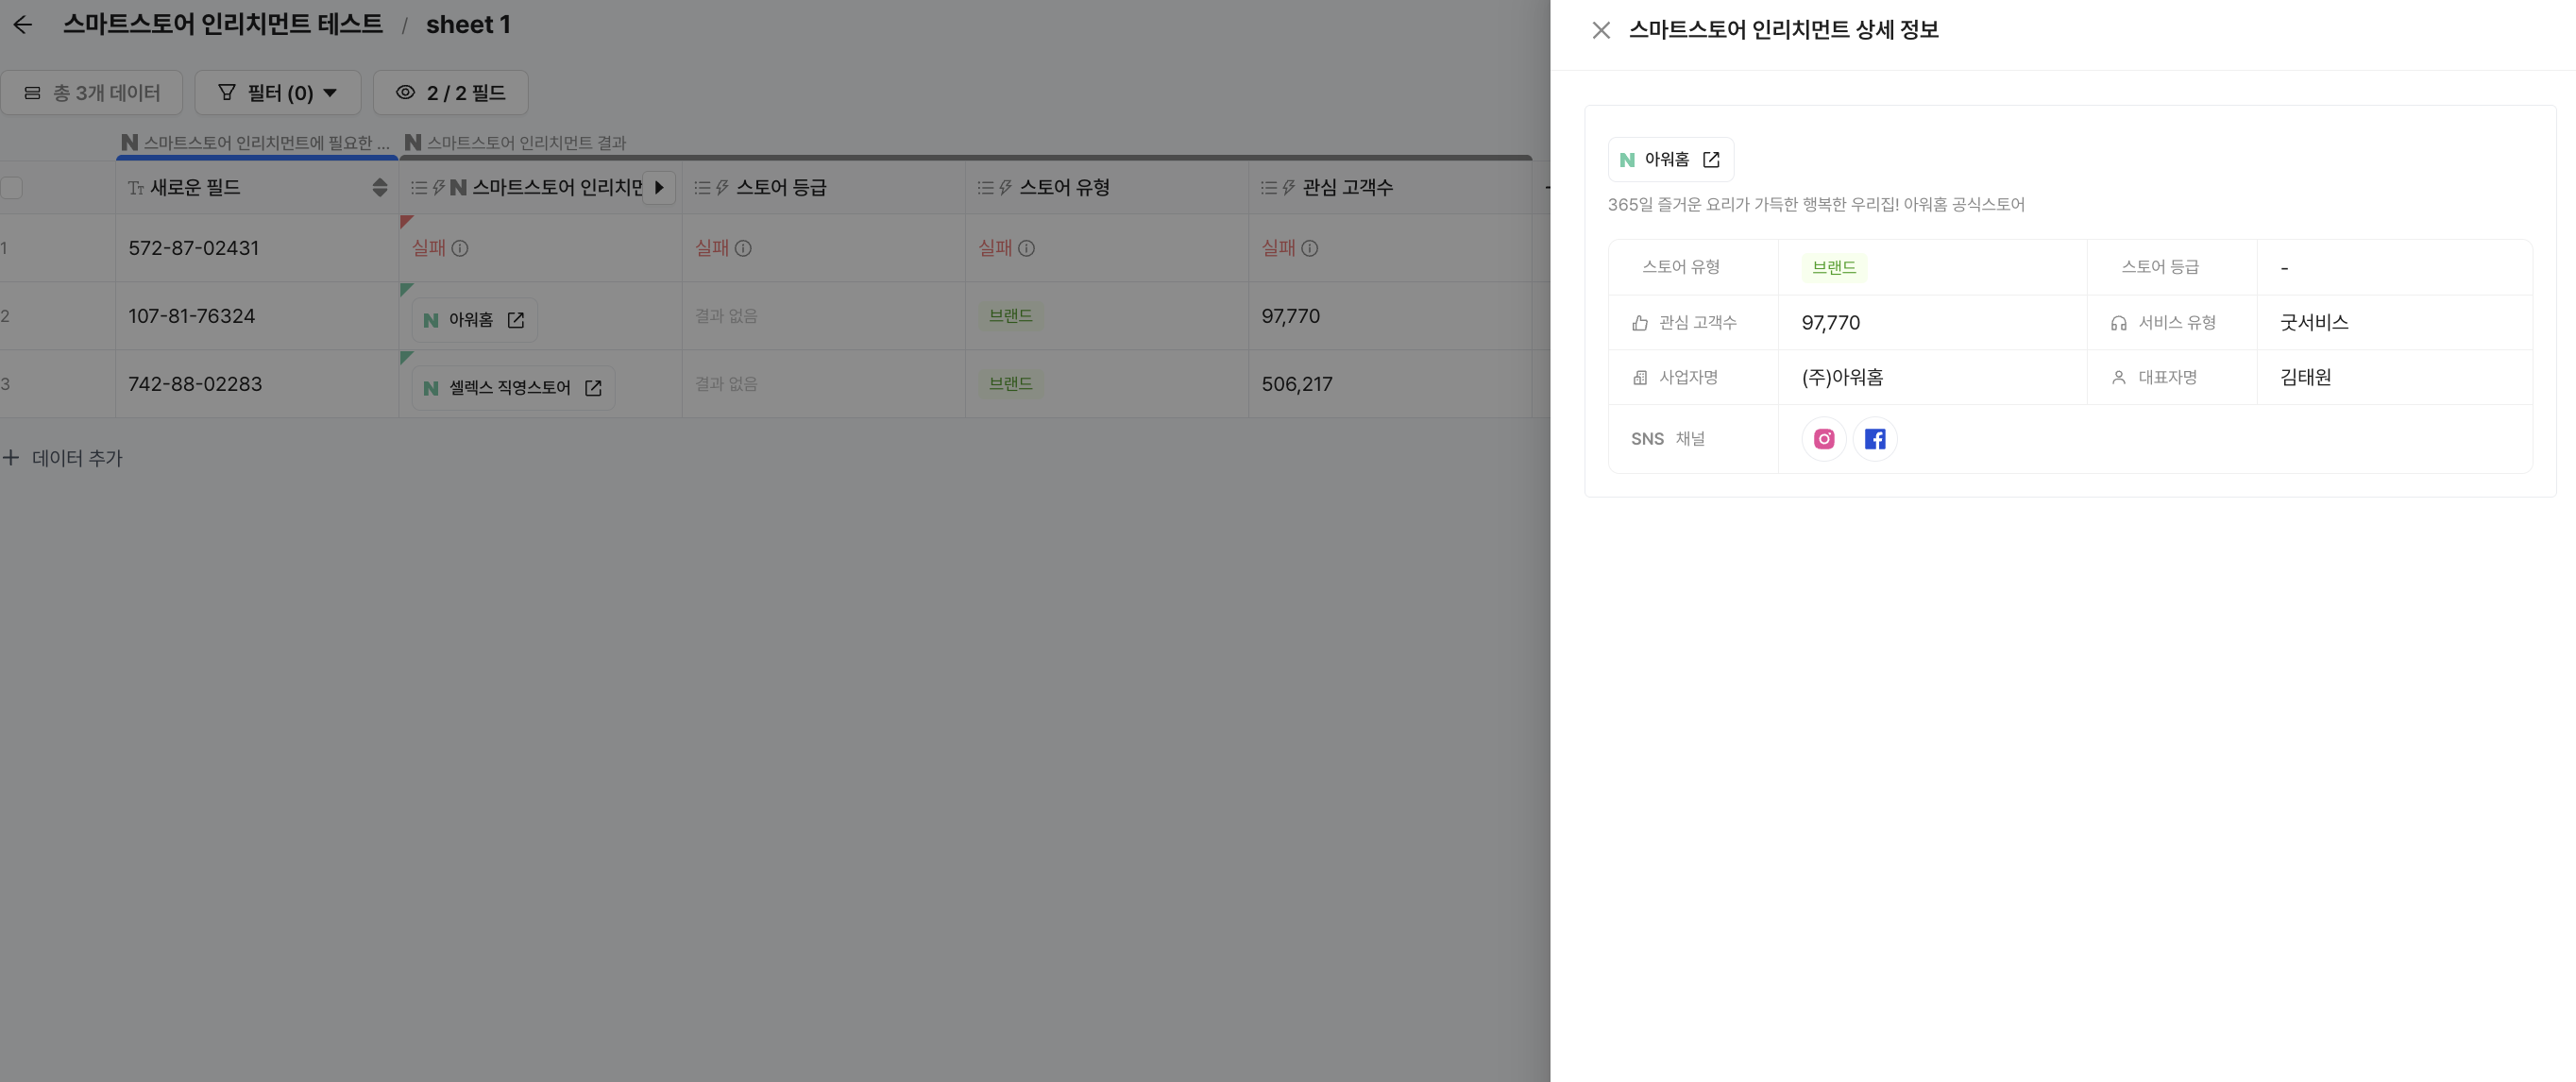Click info icon next to 실패 in 스토어 유형 column
This screenshot has height=1082, width=2576.
[x=1026, y=248]
